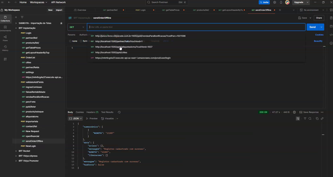Collapse the BFF Implantação collection
Viewport: 333px width, 177px height.
tap(16, 28)
